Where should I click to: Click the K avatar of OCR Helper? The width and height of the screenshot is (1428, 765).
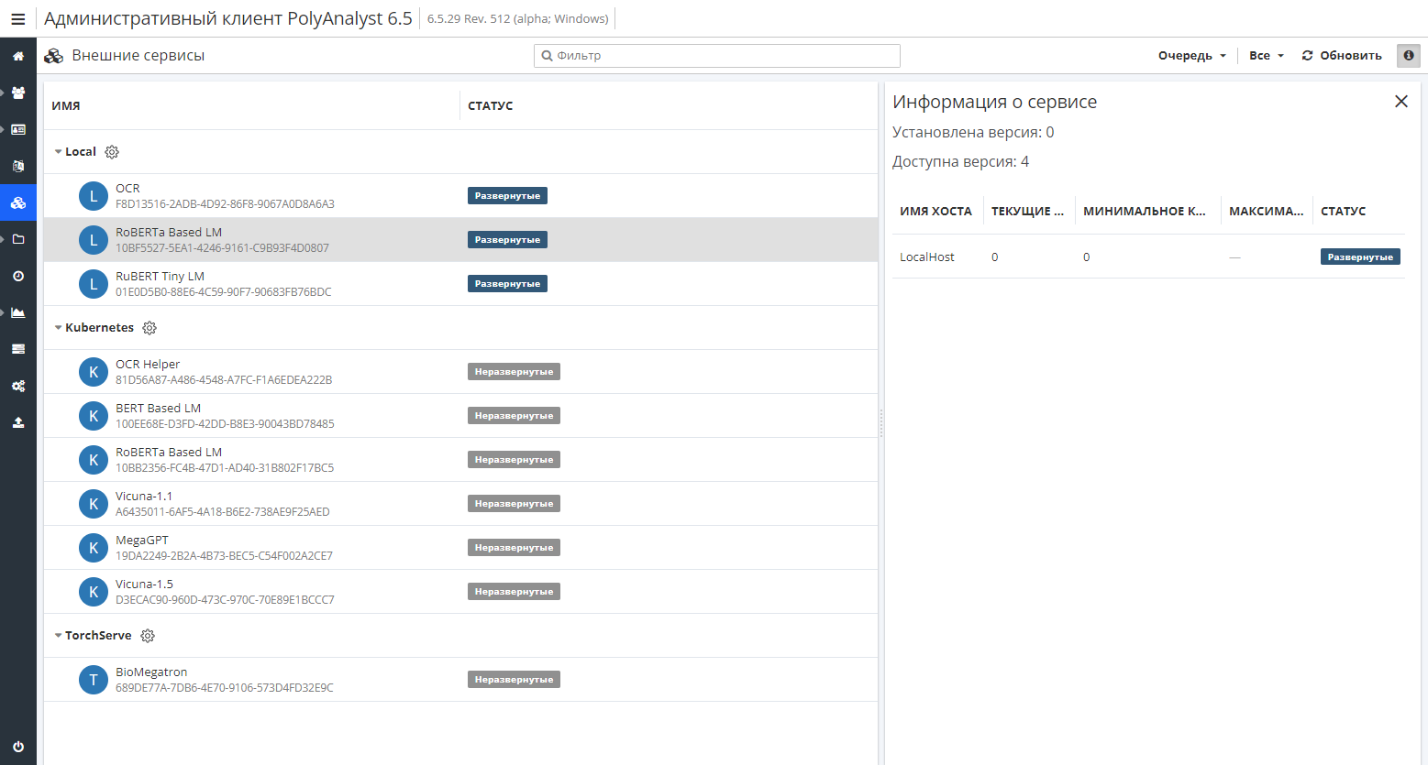(x=94, y=372)
